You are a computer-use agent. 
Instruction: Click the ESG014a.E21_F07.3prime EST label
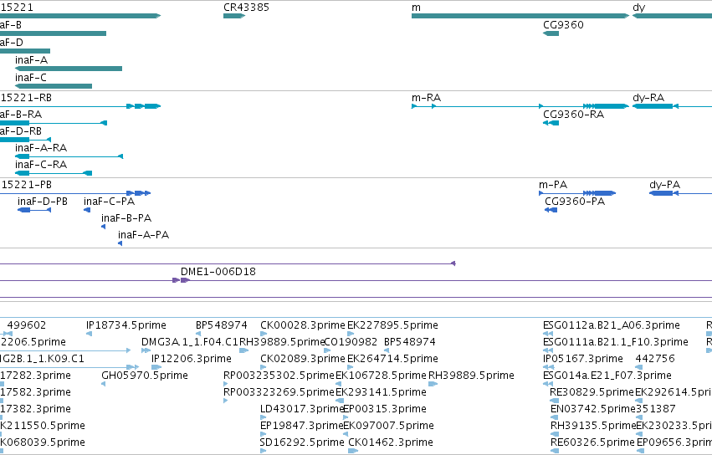point(607,376)
